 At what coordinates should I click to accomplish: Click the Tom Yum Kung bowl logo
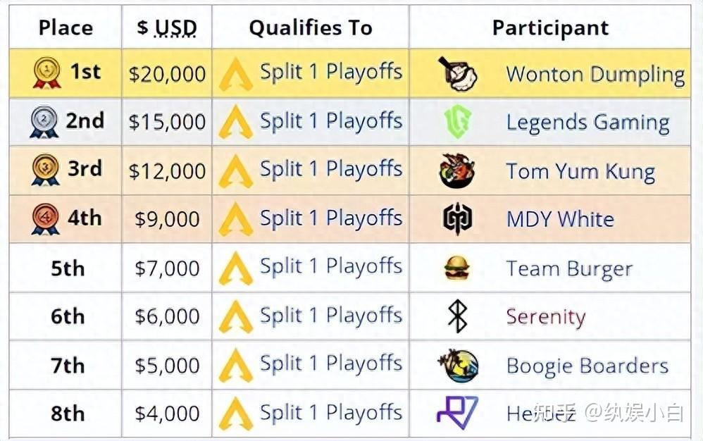[x=458, y=171]
